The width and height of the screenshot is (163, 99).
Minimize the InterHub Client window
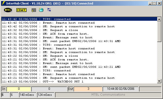click(150, 3)
